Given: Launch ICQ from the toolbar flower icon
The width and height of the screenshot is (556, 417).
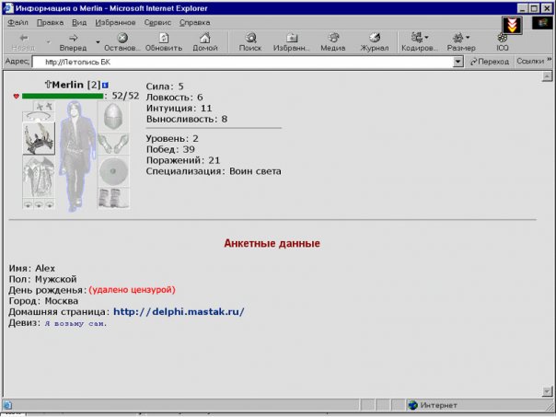Looking at the screenshot, I should pyautogui.click(x=503, y=42).
